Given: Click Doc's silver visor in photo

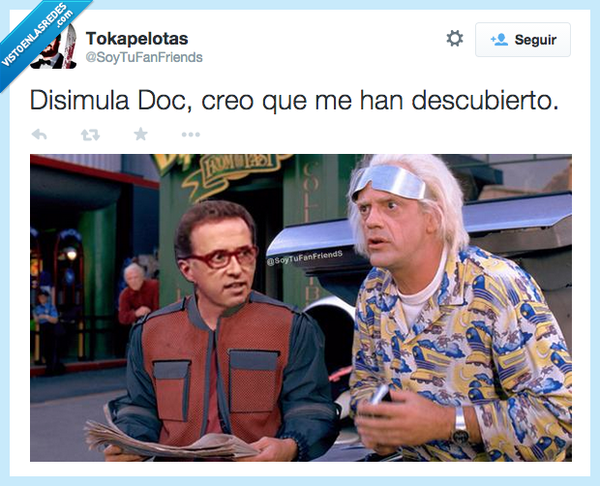Looking at the screenshot, I should point(388,181).
